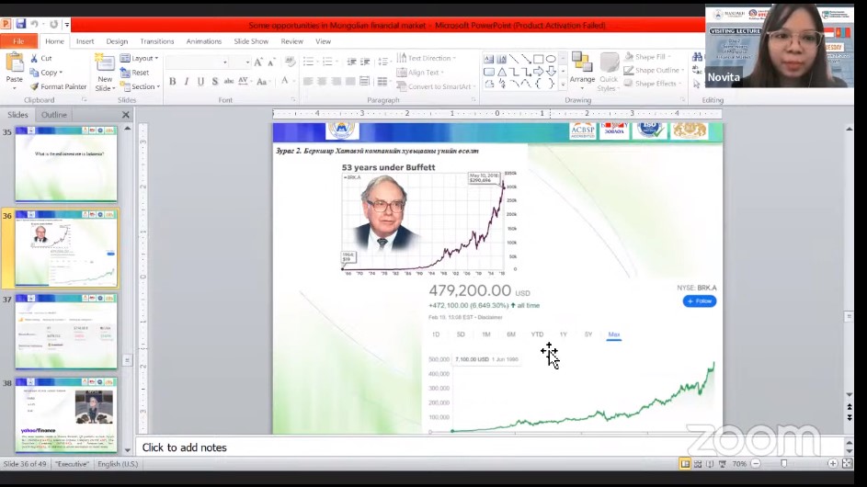Select slide 38 thumbnail
This screenshot has height=487, width=867.
click(x=66, y=415)
